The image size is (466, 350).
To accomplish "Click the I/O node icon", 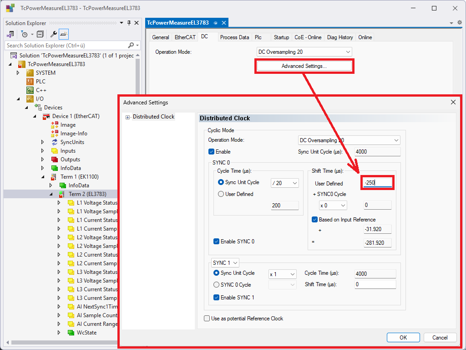I will tap(30, 99).
